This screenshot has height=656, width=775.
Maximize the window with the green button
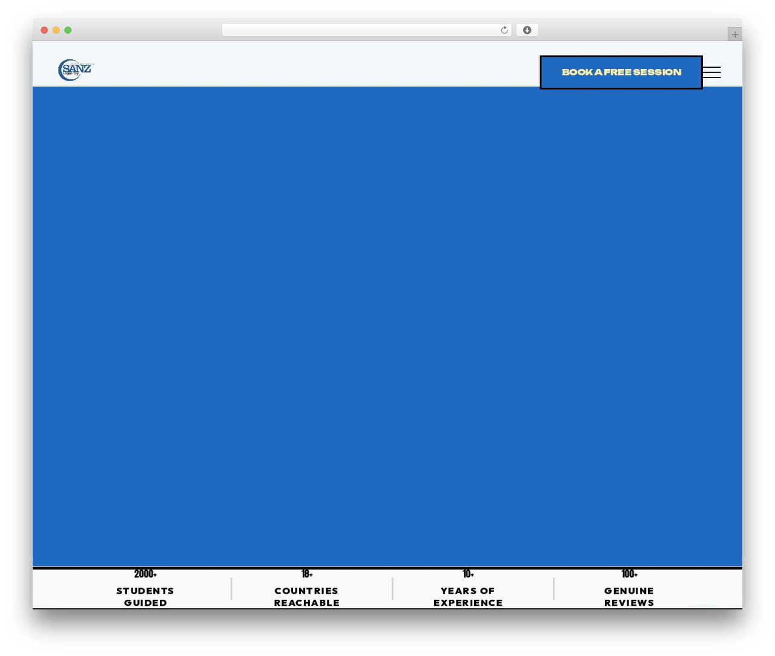68,30
